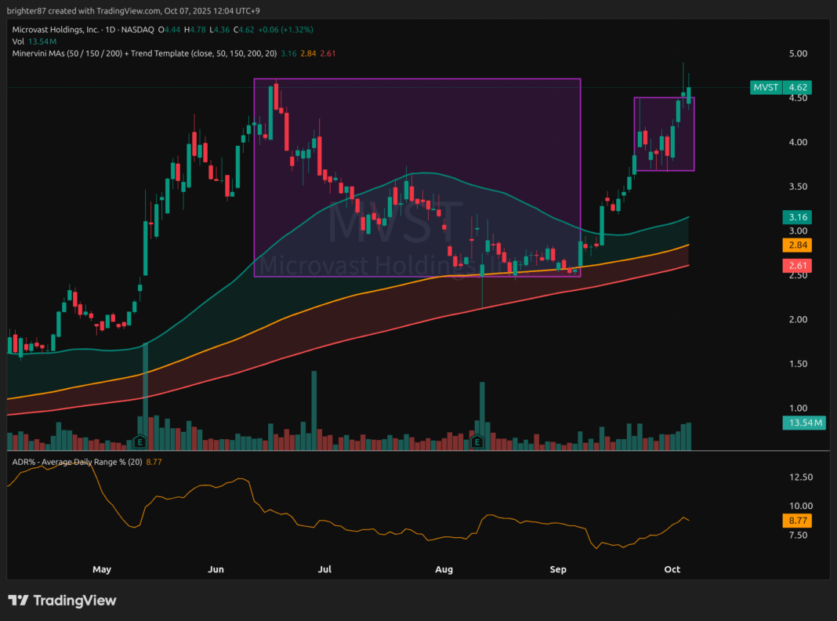
Task: Click the red 2.61 moving average price tag
Action: 796,267
